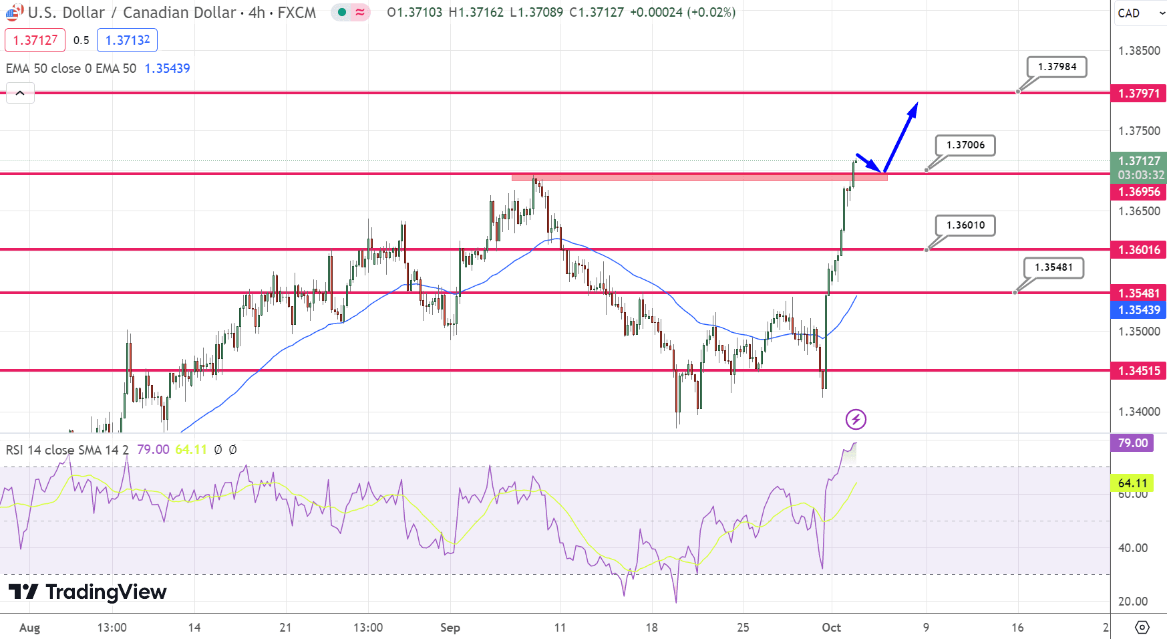Click the TradingView logo
The image size is (1167, 639).
click(x=88, y=592)
